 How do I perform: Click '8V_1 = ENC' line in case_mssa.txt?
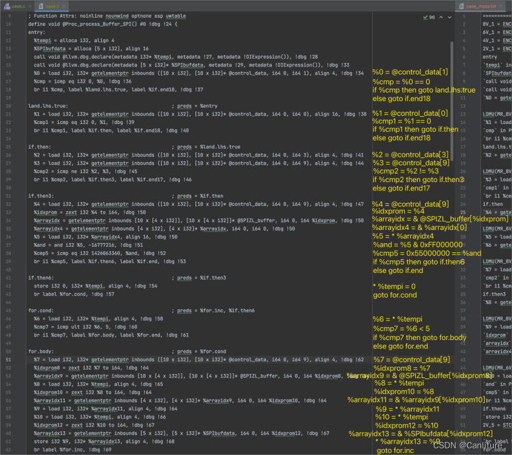point(497,24)
